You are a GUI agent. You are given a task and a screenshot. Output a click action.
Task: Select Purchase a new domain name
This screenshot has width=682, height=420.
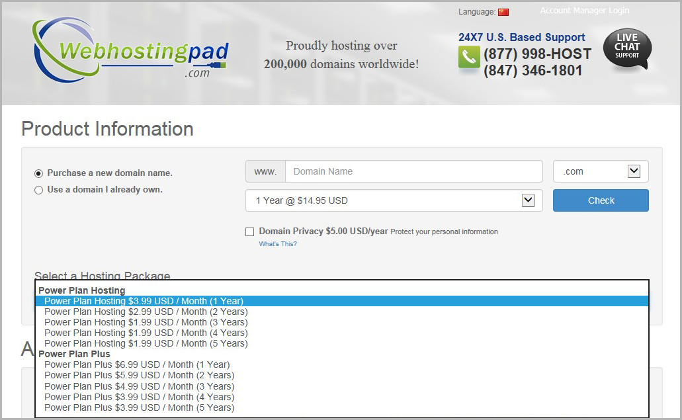coord(38,173)
